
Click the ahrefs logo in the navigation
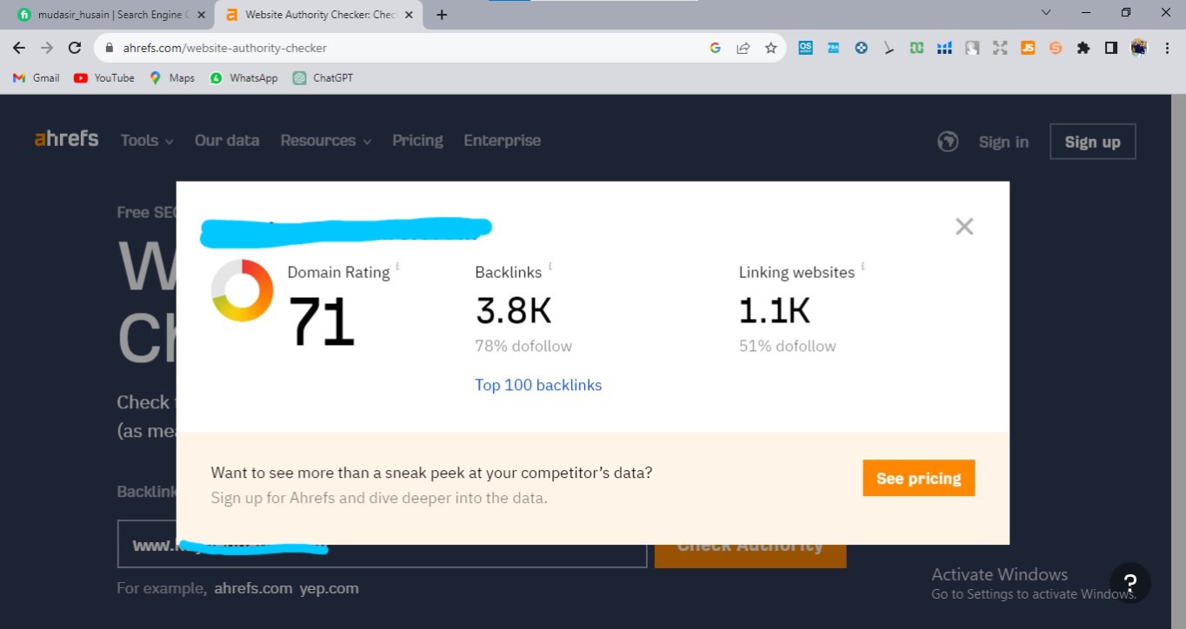(65, 139)
